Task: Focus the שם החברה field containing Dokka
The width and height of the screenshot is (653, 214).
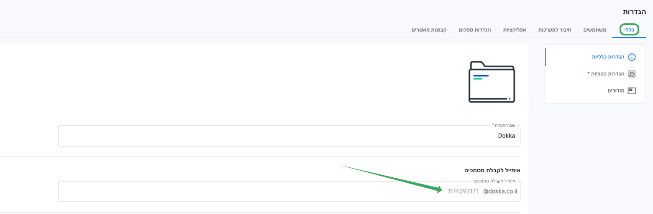Action: [x=289, y=136]
